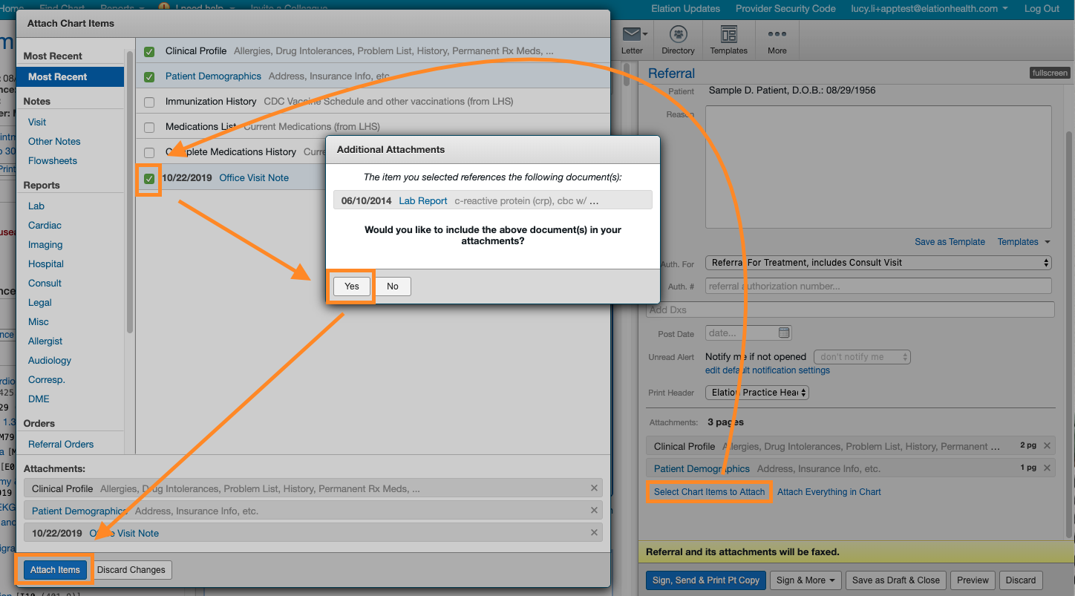
Task: Open Legal reports category
Action: [x=40, y=302]
